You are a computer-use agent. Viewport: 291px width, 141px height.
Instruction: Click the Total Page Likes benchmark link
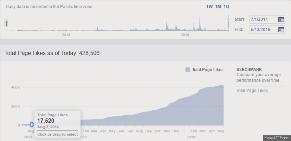pos(252,91)
